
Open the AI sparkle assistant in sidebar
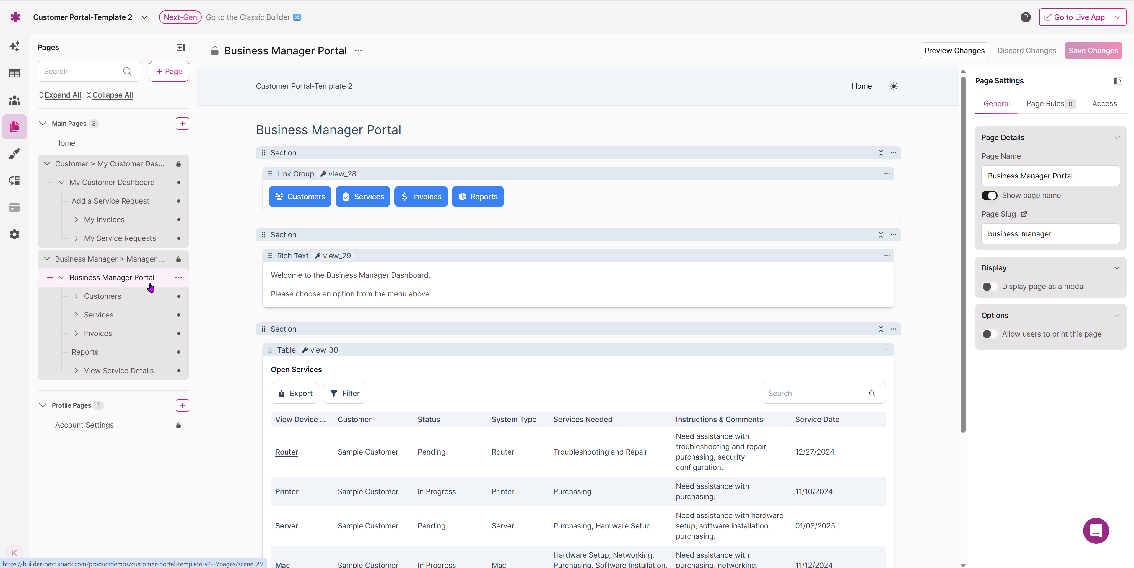(14, 46)
